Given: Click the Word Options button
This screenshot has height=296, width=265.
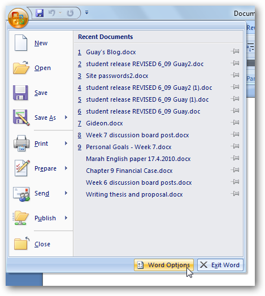Looking at the screenshot, I should [x=164, y=265].
